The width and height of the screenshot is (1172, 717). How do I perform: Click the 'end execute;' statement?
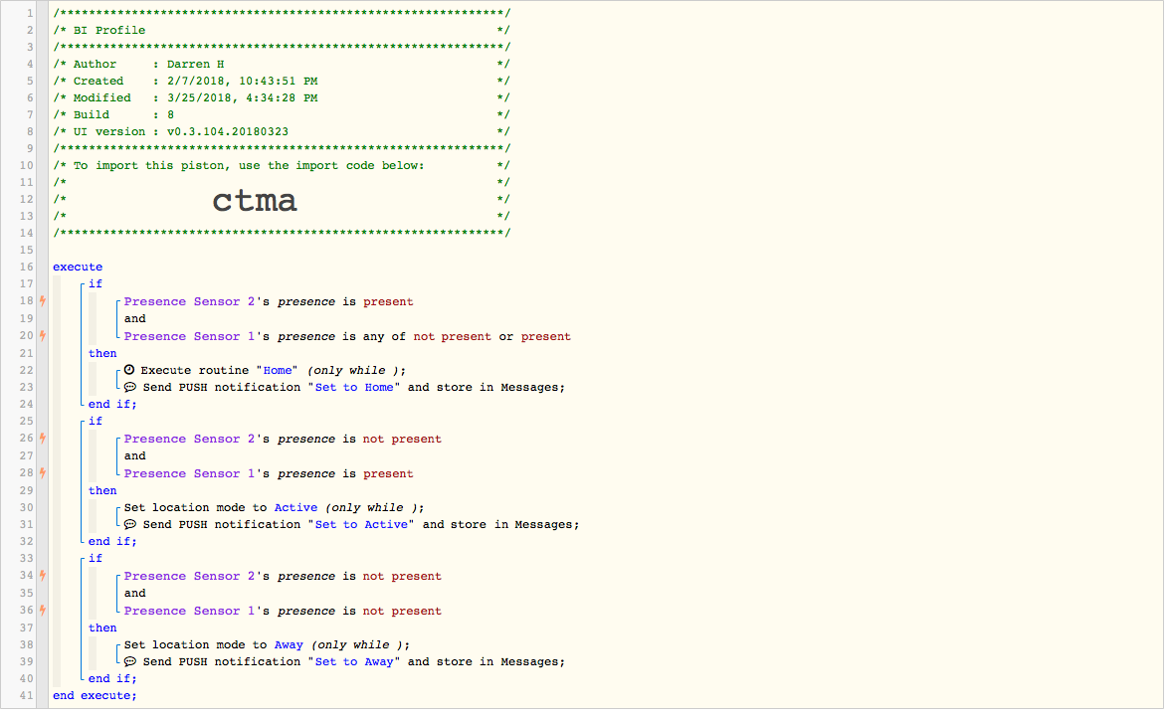(x=95, y=695)
